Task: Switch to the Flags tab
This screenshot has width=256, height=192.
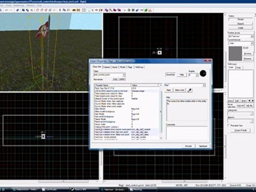Action: click(130, 67)
